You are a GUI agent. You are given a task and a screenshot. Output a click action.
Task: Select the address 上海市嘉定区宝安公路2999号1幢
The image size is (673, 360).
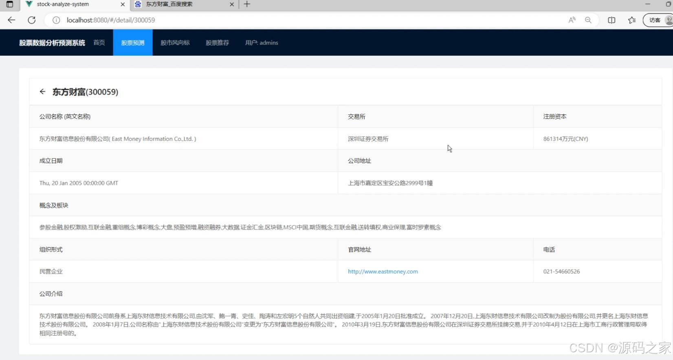click(390, 183)
